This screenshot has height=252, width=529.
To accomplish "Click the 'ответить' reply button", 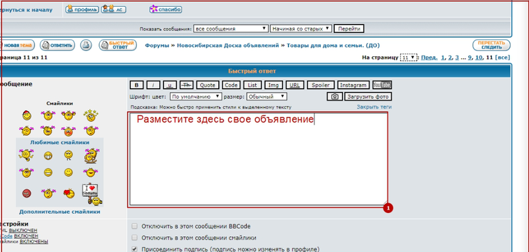I will coord(58,45).
